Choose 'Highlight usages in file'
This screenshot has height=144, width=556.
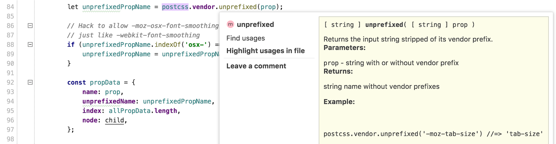pos(265,51)
